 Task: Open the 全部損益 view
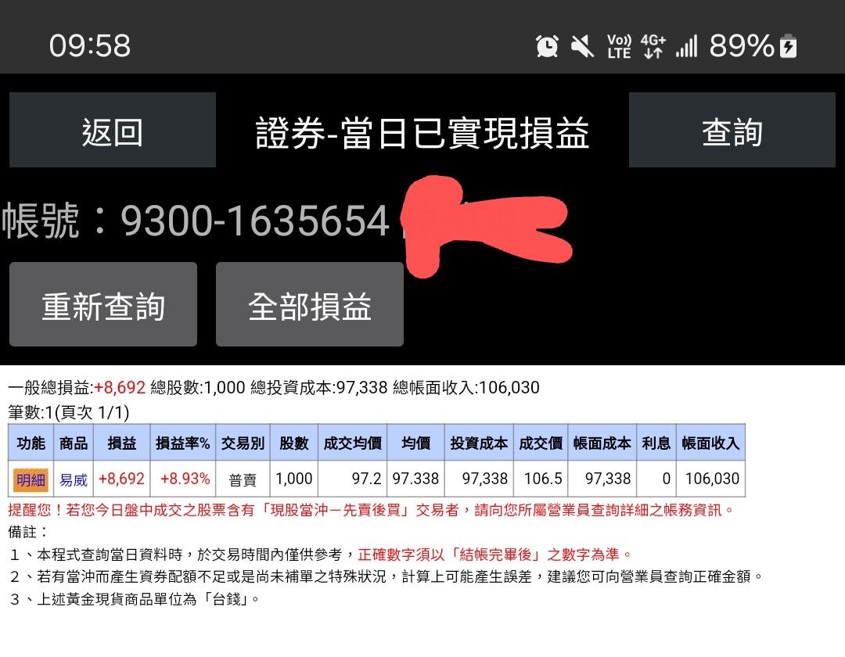[x=310, y=304]
